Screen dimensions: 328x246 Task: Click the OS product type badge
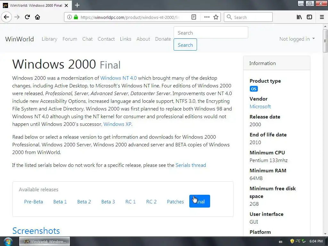pos(254,89)
